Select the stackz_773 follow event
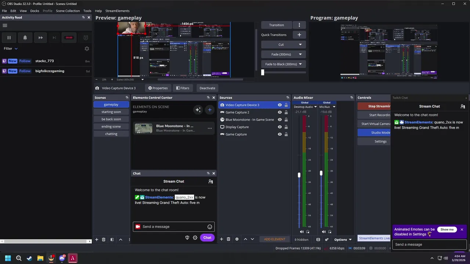Viewport: 470px width, 264px height. coord(46,61)
